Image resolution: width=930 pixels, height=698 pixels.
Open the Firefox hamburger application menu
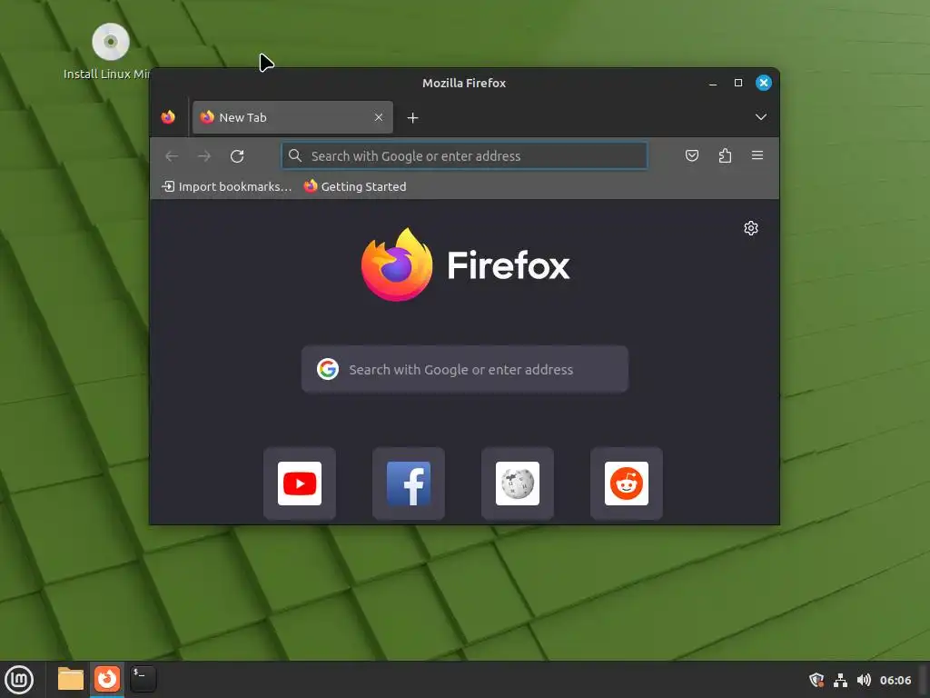[x=757, y=155]
